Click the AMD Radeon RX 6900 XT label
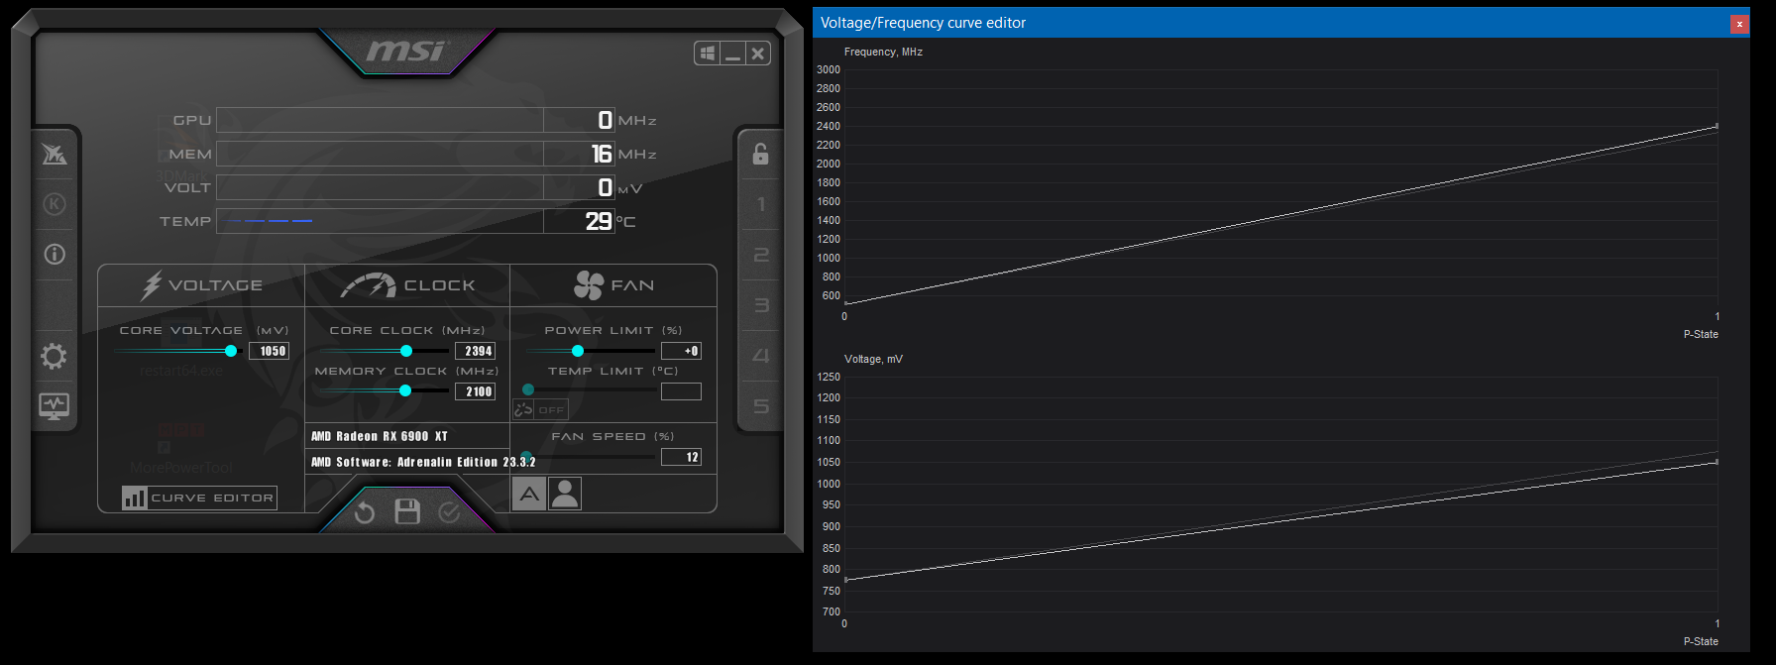This screenshot has height=665, width=1776. pyautogui.click(x=380, y=436)
